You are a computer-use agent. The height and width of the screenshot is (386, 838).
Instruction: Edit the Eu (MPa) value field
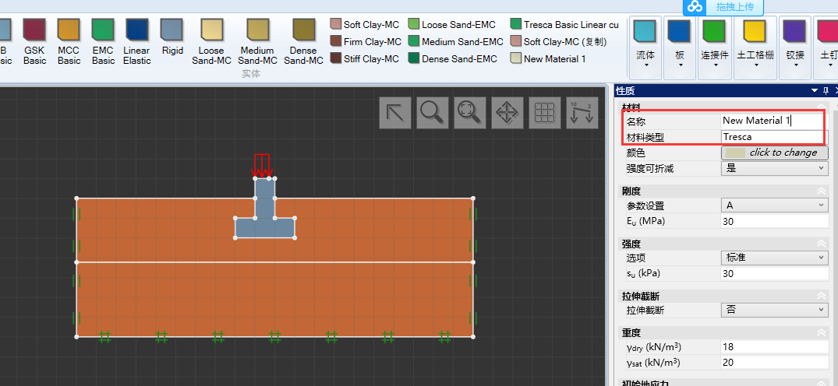tap(774, 221)
